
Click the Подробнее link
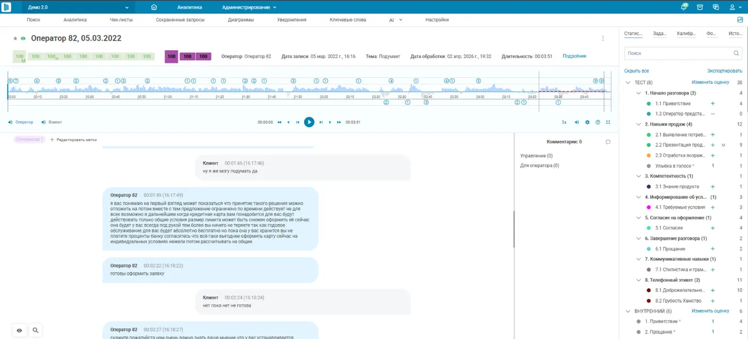pos(574,56)
